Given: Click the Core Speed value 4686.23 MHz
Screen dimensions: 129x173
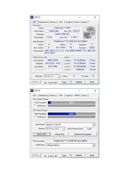Looking at the screenshot, I should pos(53,60).
